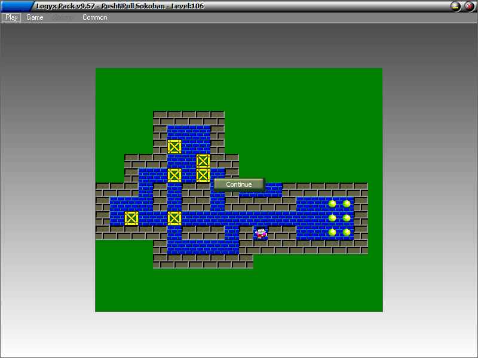Open the Common menu

tap(95, 17)
